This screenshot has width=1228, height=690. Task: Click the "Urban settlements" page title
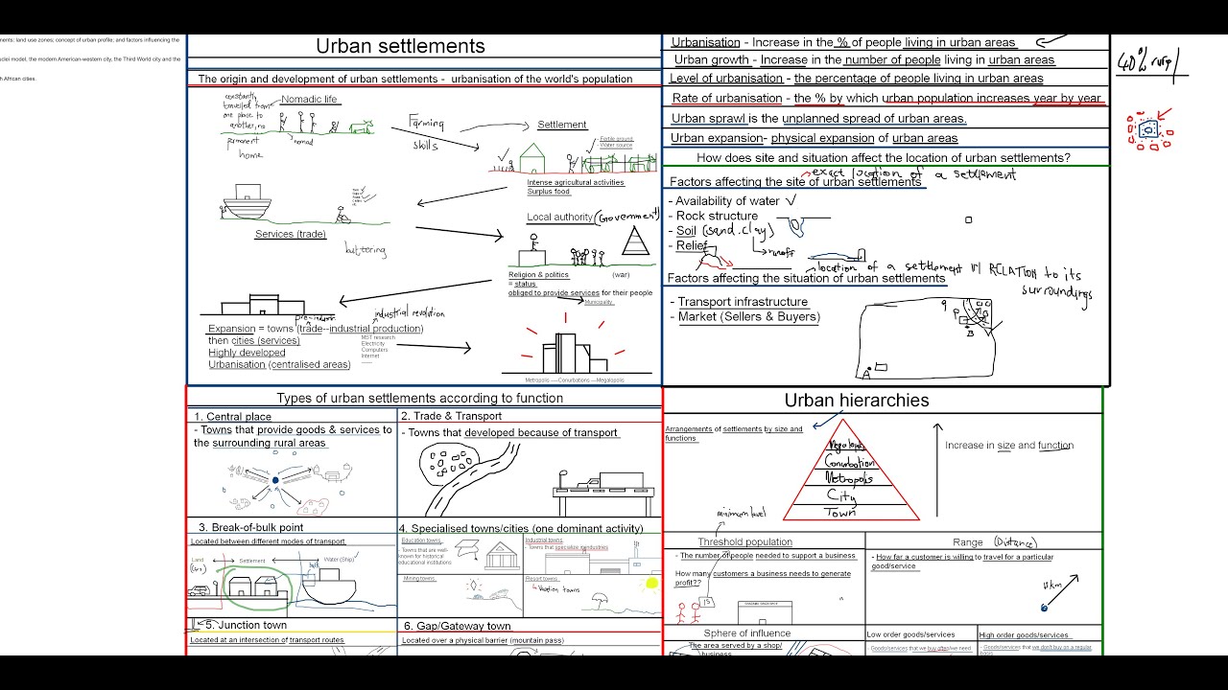[401, 46]
